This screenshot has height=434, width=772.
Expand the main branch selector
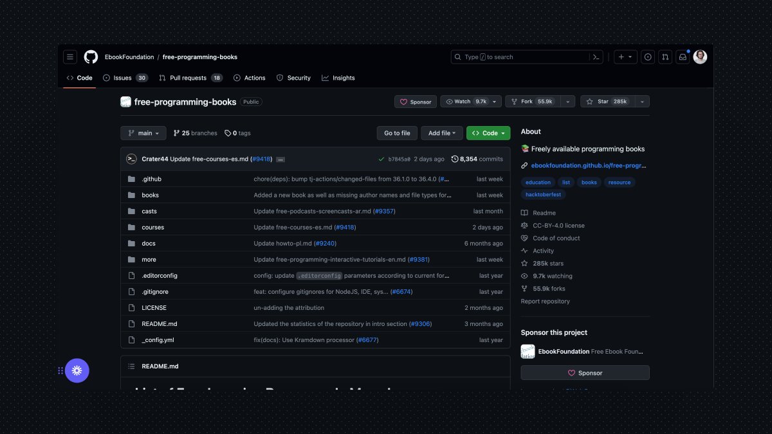point(143,133)
